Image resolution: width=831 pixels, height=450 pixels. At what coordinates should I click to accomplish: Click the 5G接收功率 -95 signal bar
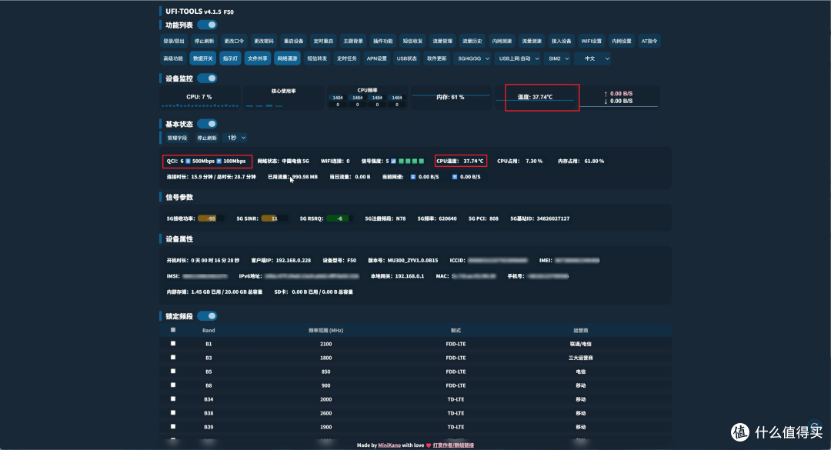click(210, 218)
